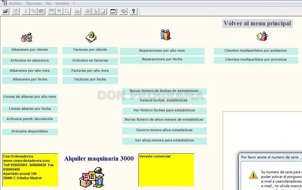The image size is (302, 190).
Task: Click Volver al menu principal
Action: pyautogui.click(x=257, y=24)
